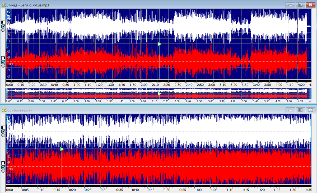Click green play marker in mp3 overview strip
This screenshot has width=317, height=193.
point(159,94)
